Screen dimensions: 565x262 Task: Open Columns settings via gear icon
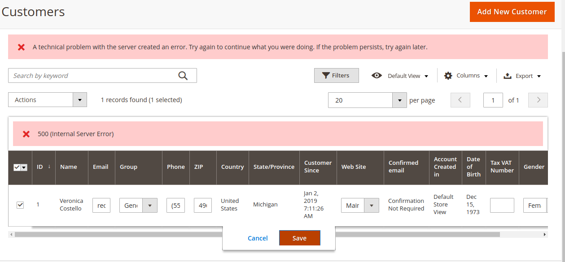[x=448, y=75]
